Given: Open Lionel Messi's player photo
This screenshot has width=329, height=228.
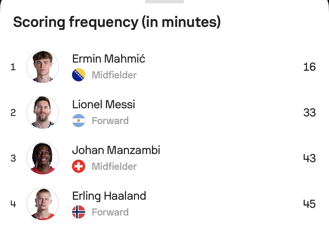Looking at the screenshot, I should click(43, 112).
